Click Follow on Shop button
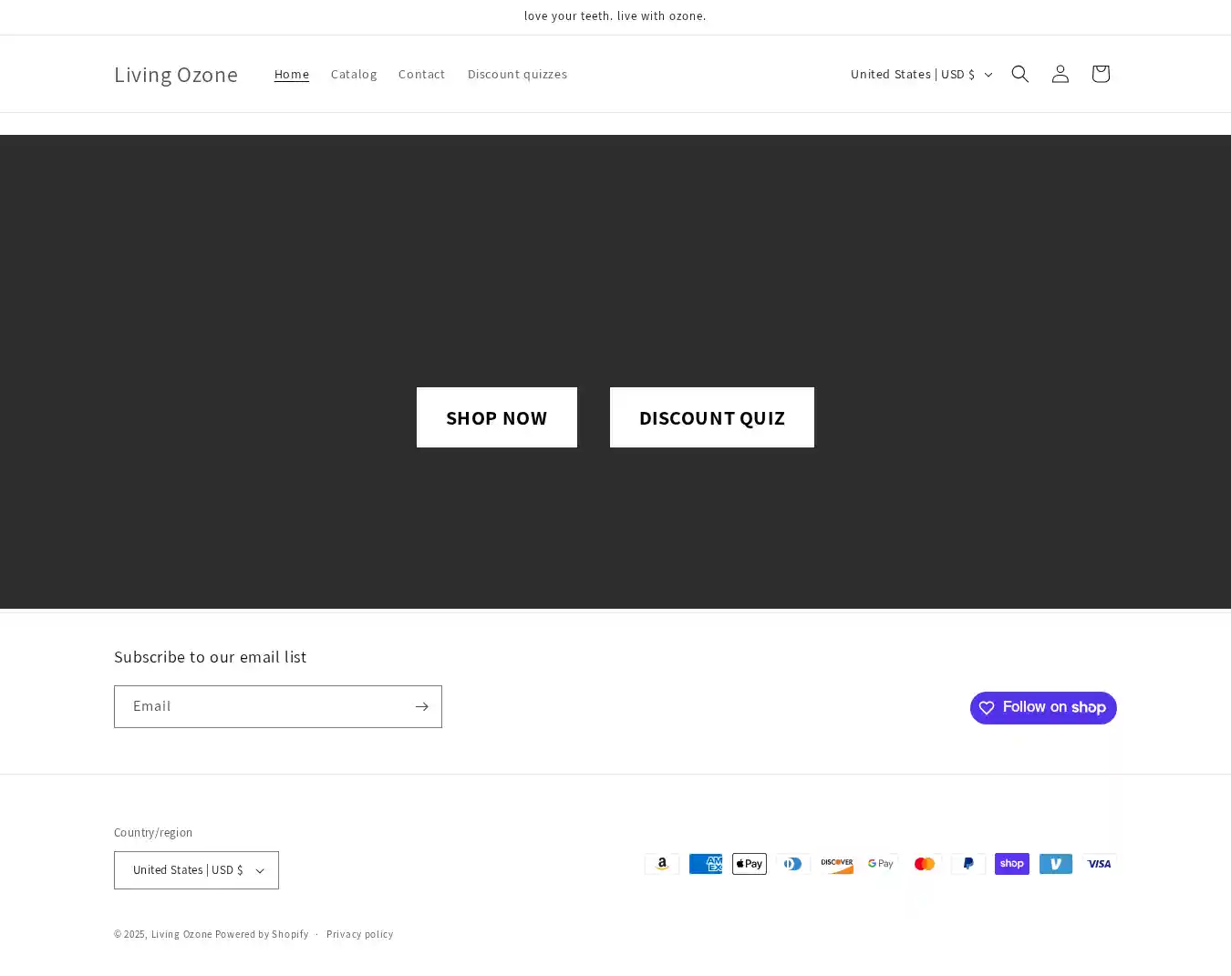 coord(1043,708)
